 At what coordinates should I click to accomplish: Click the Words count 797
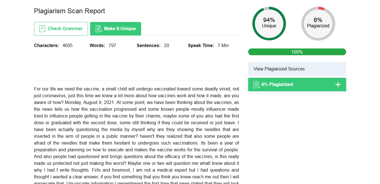coord(112,45)
